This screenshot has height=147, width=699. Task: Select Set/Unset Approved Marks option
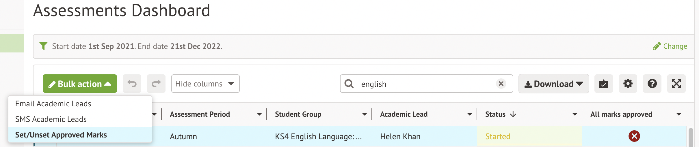61,135
